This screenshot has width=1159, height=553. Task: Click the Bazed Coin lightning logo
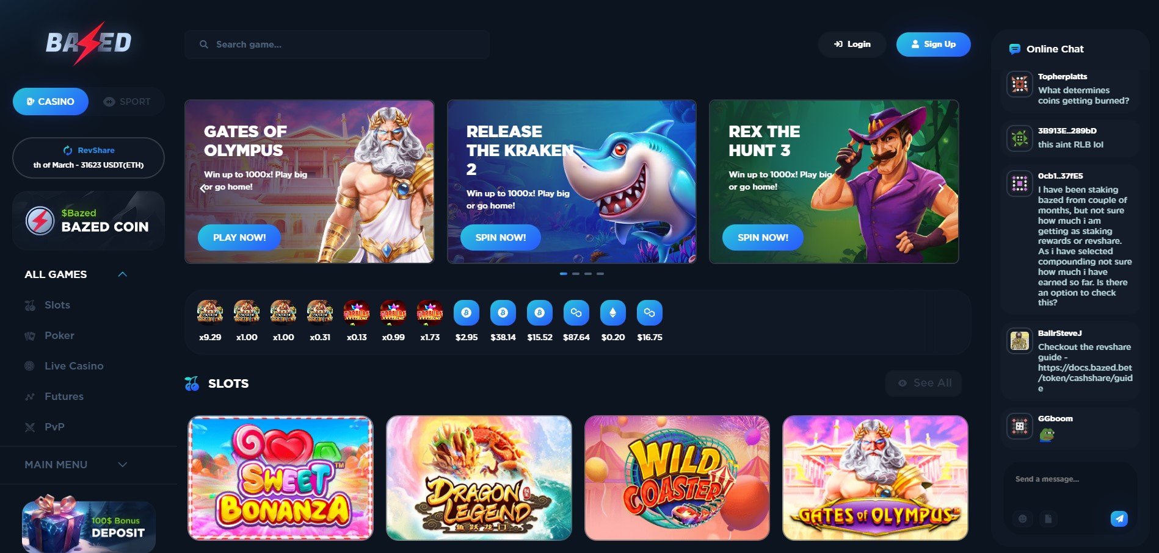click(40, 220)
